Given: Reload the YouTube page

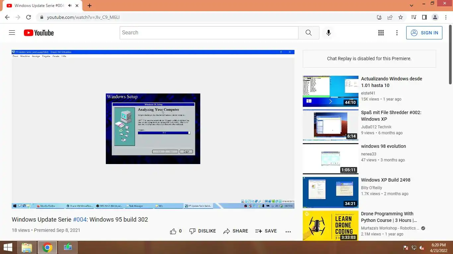Looking at the screenshot, I should [x=29, y=17].
